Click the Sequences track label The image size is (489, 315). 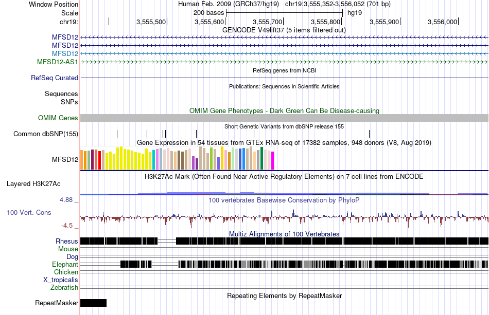click(61, 94)
